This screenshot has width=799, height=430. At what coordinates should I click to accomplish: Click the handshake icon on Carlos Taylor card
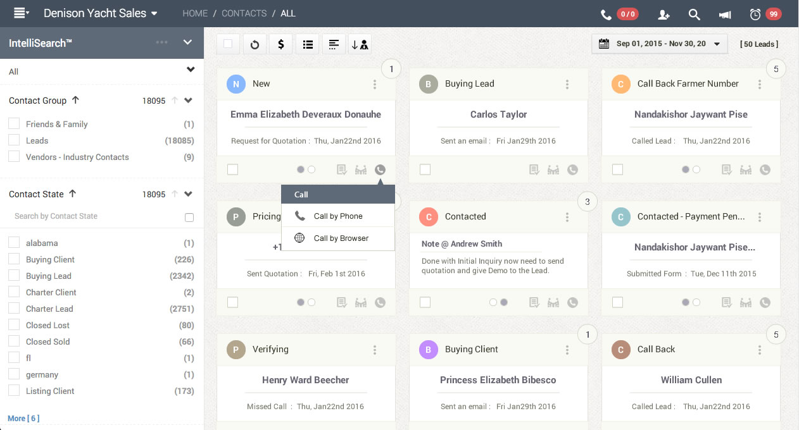(x=553, y=169)
